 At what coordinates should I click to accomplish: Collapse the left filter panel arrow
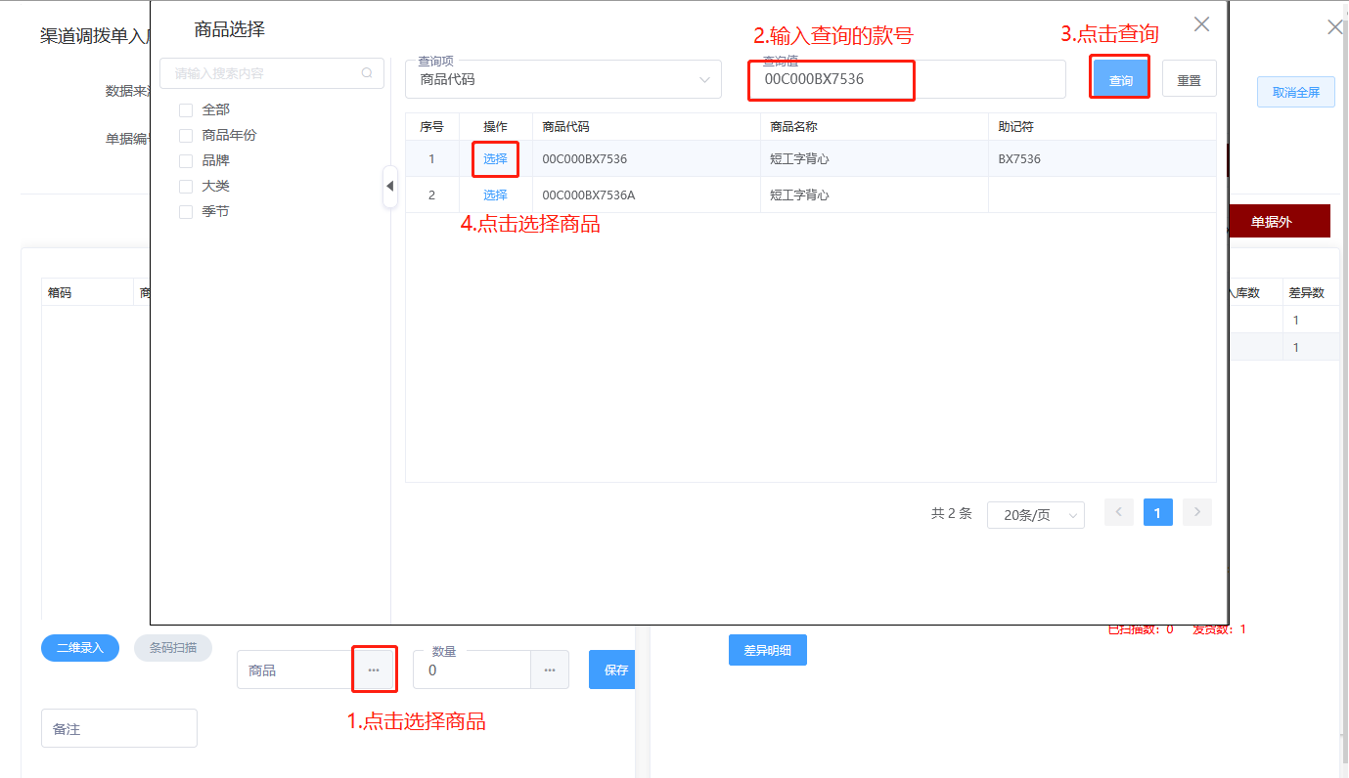(x=389, y=186)
